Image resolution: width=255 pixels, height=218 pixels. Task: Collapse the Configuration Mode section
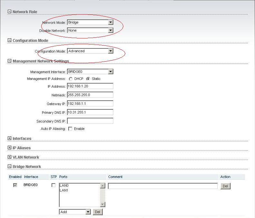click(x=9, y=41)
